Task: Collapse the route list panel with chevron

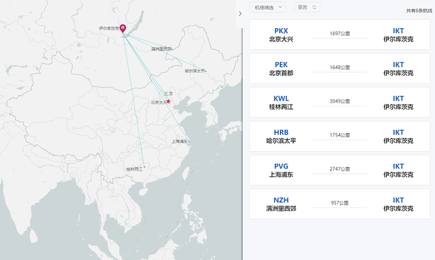Action: pos(240,13)
